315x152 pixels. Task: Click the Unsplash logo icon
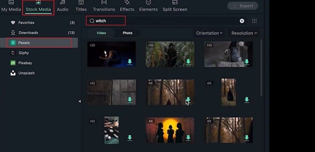coord(13,73)
